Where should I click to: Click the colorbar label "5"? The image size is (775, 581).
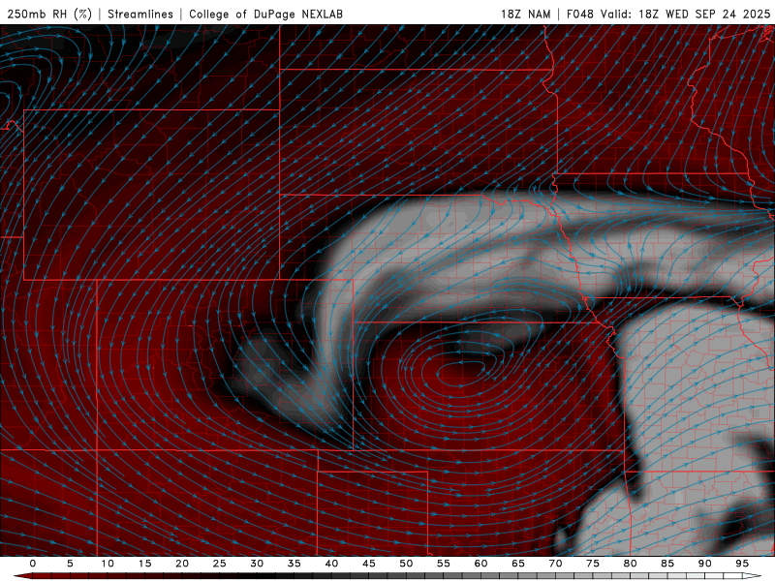pyautogui.click(x=70, y=564)
